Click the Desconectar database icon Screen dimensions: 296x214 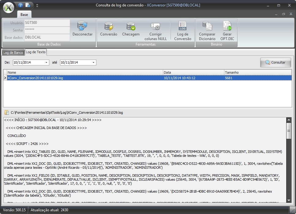pos(82,27)
